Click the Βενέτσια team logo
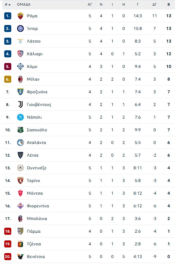The height and width of the screenshot is (264, 175). [x=20, y=257]
